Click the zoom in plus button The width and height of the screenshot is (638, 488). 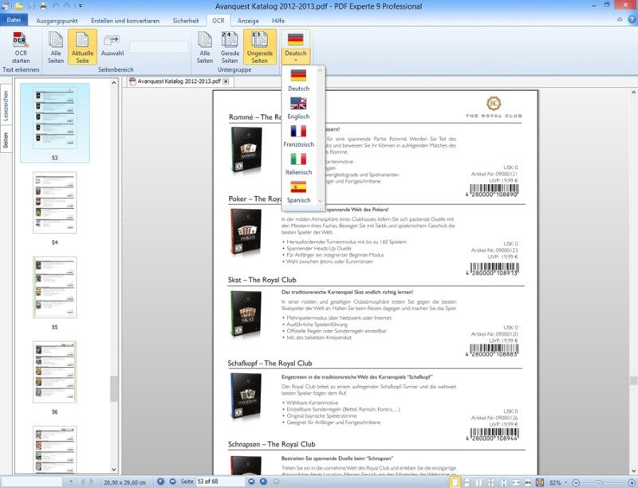633,482
